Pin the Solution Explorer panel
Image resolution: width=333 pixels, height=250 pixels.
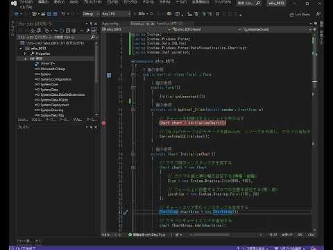(91, 24)
